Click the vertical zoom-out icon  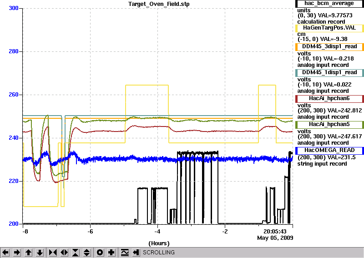87,253
